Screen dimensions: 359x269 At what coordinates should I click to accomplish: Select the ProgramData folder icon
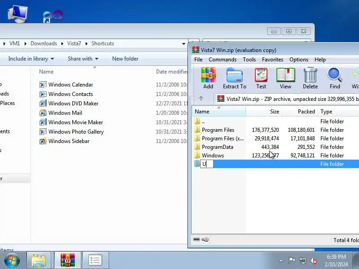pyautogui.click(x=197, y=147)
